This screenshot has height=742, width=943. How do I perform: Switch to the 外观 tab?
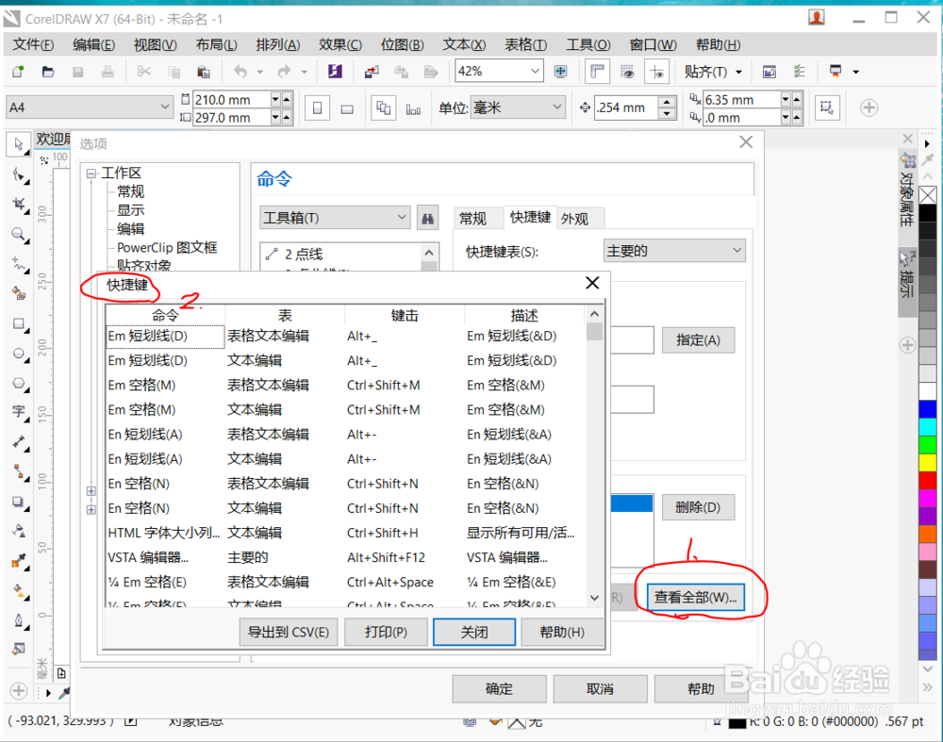coord(574,219)
